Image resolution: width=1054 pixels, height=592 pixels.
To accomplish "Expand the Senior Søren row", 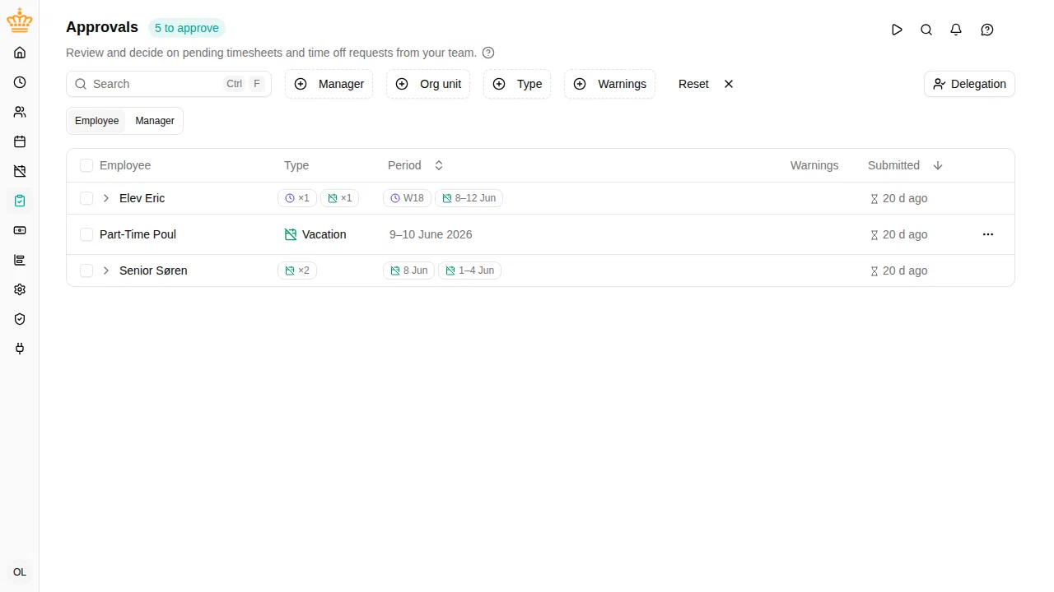I will 106,271.
